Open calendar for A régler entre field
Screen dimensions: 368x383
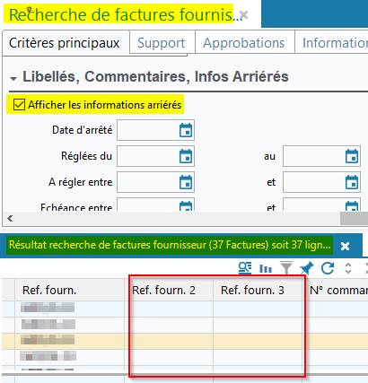186,182
